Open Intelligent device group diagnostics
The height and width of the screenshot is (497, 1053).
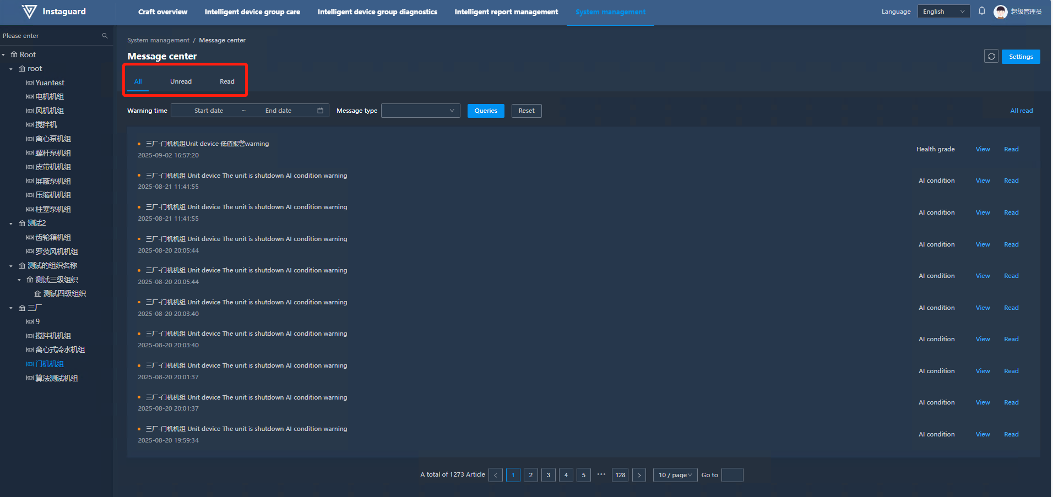(x=377, y=12)
